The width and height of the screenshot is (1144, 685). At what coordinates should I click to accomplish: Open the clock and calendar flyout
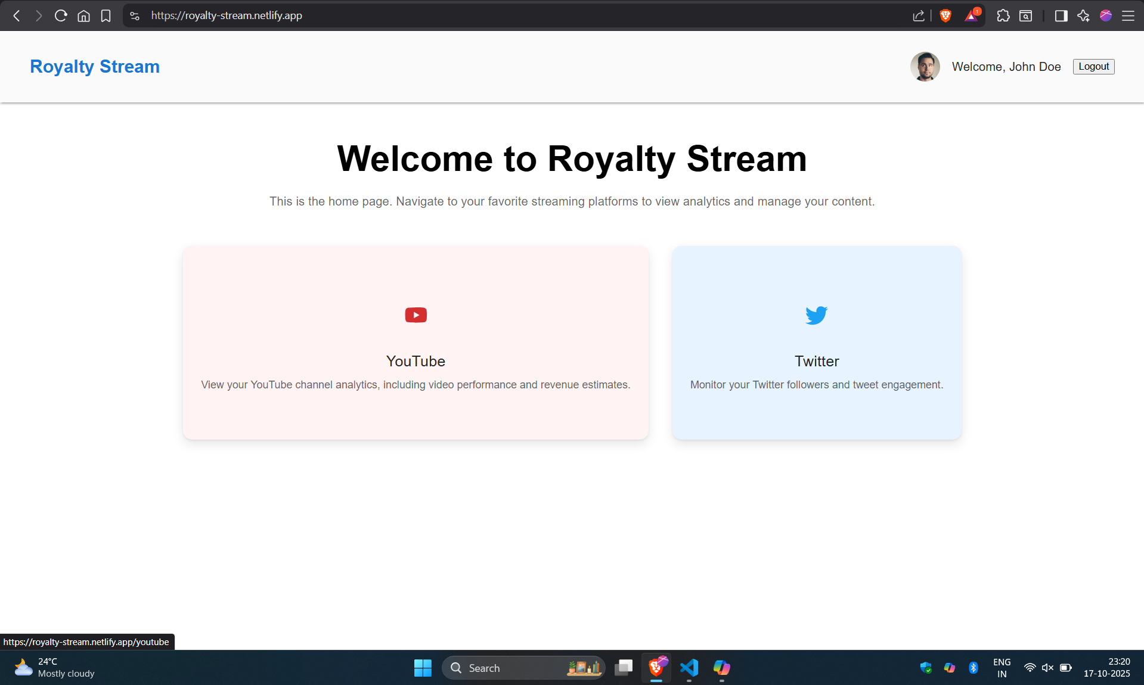point(1107,668)
